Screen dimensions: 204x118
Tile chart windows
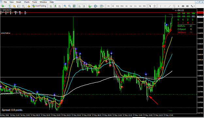pyautogui.click(x=74, y=6)
